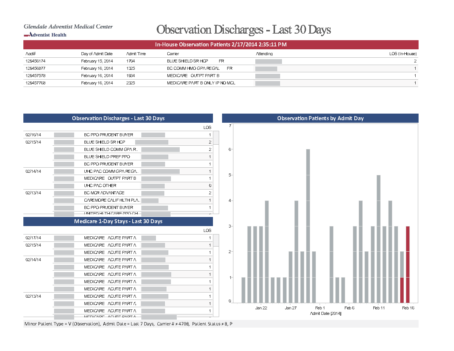Image resolution: width=454 pixels, height=351 pixels.
Task: Click the red In-House Observation Patients banner
Action: click(221, 45)
